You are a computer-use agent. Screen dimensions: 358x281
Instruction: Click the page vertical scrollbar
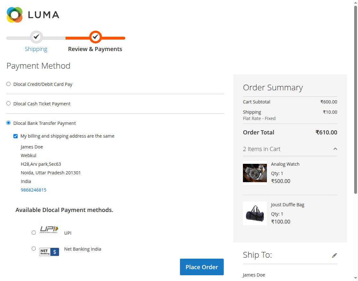tap(355, 96)
